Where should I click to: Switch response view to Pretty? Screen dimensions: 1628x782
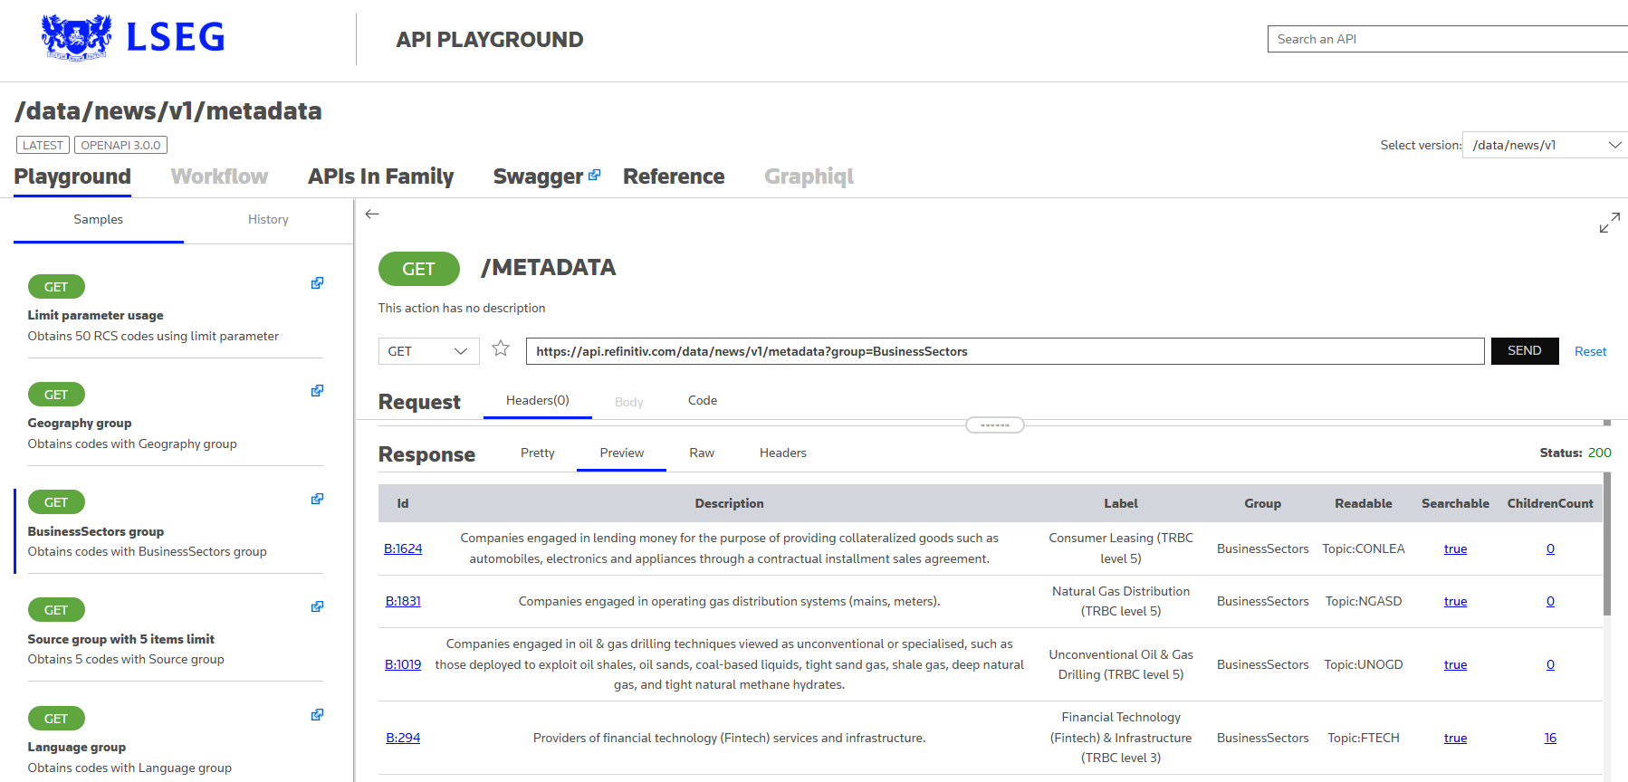(x=538, y=453)
